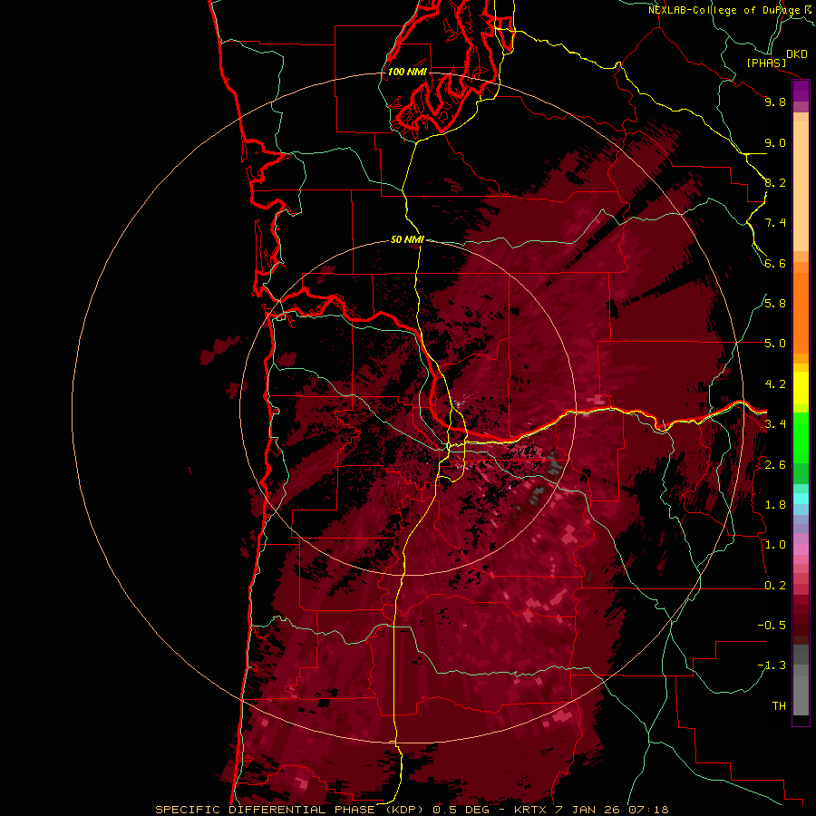Click the TH threshold label
816x816 pixels.
click(779, 705)
